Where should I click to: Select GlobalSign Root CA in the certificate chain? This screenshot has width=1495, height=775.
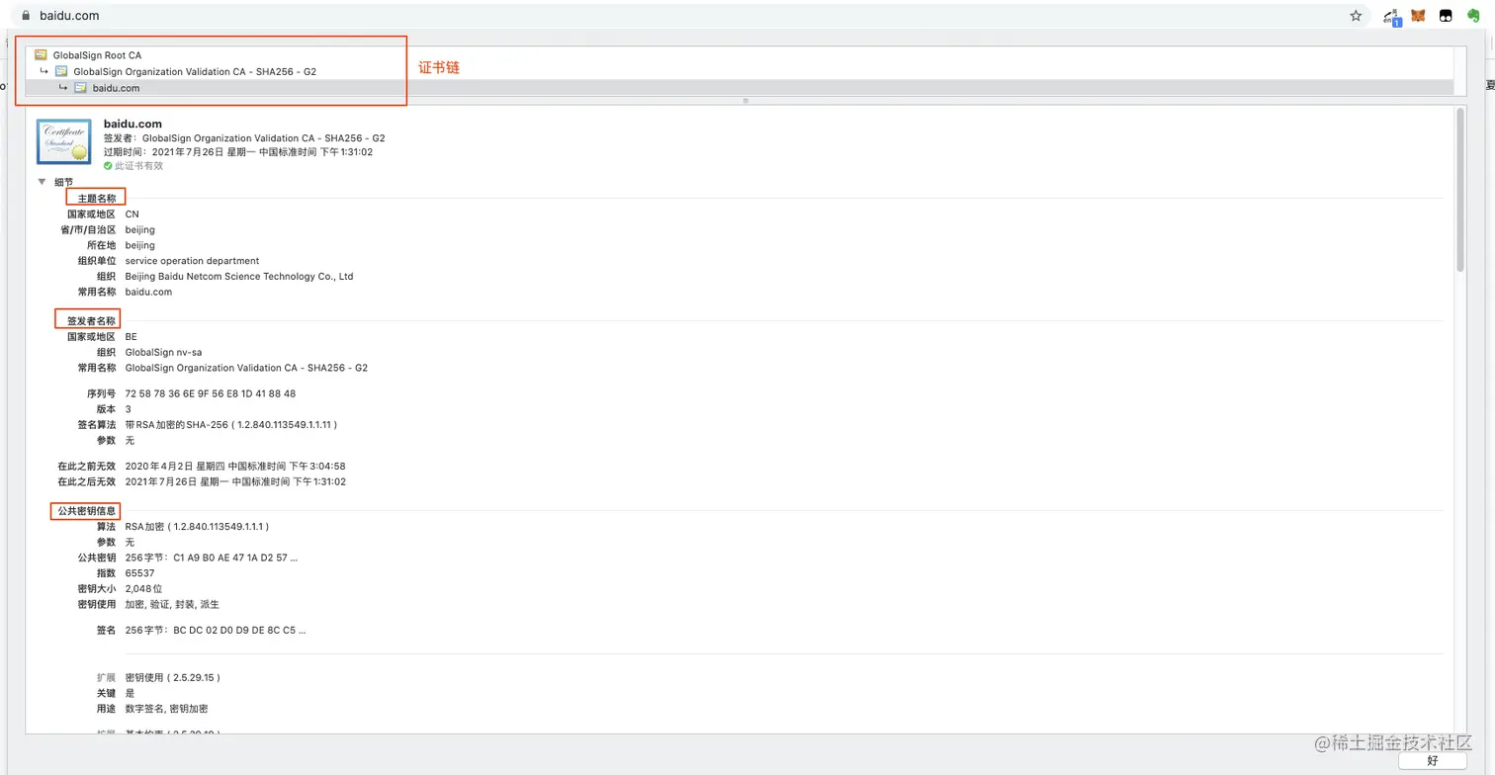click(x=97, y=55)
